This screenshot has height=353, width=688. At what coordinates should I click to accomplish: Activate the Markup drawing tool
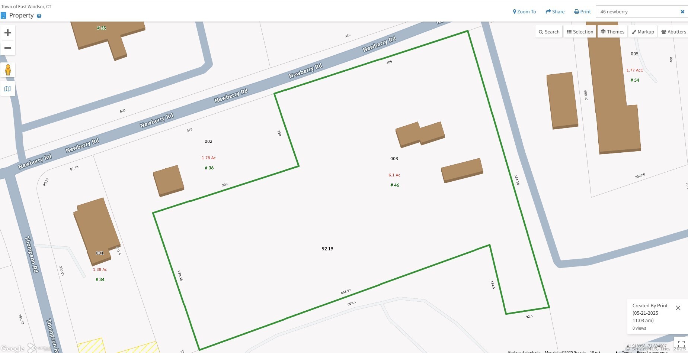coord(643,32)
